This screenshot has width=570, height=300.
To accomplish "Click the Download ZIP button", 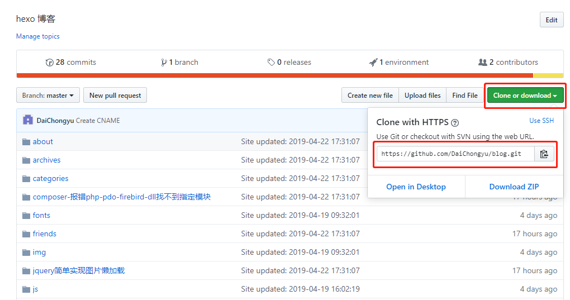I will (514, 187).
